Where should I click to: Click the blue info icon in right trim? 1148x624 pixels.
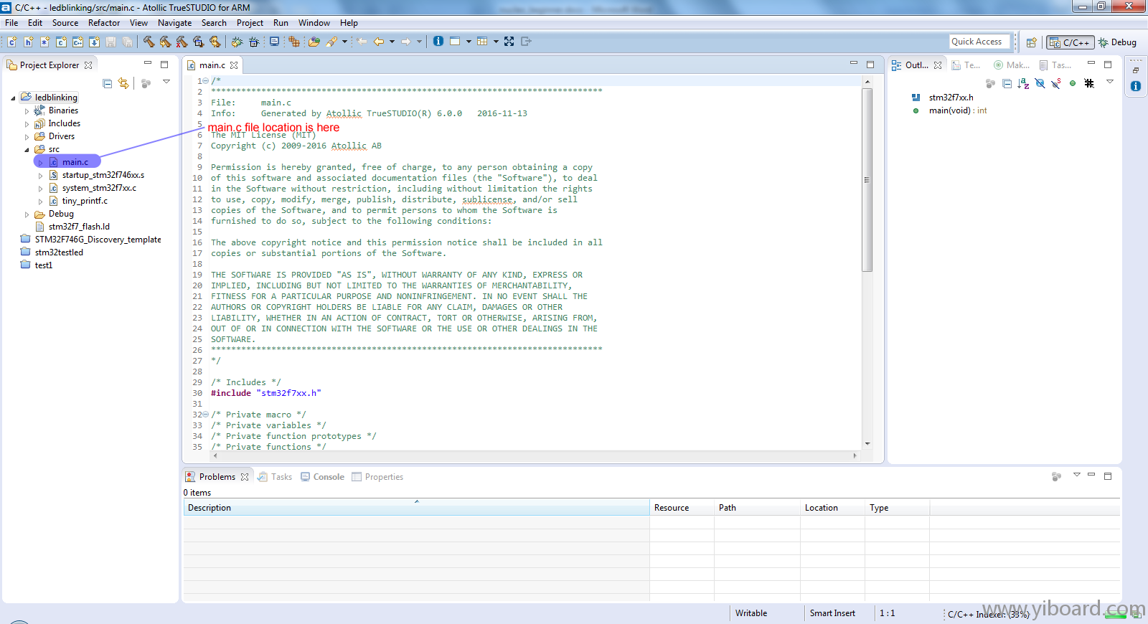1136,86
